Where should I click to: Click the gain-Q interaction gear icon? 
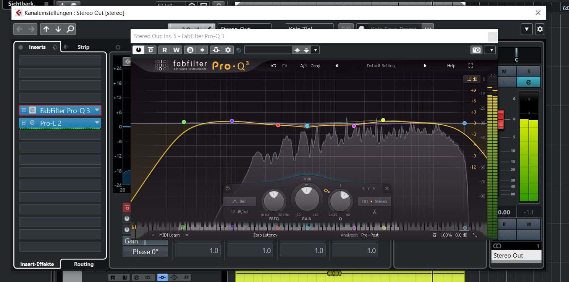(x=327, y=190)
